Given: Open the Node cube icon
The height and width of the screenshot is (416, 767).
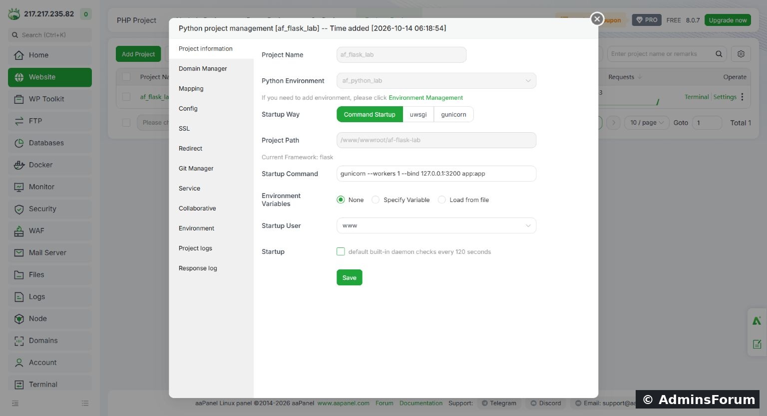Looking at the screenshot, I should click(x=19, y=319).
